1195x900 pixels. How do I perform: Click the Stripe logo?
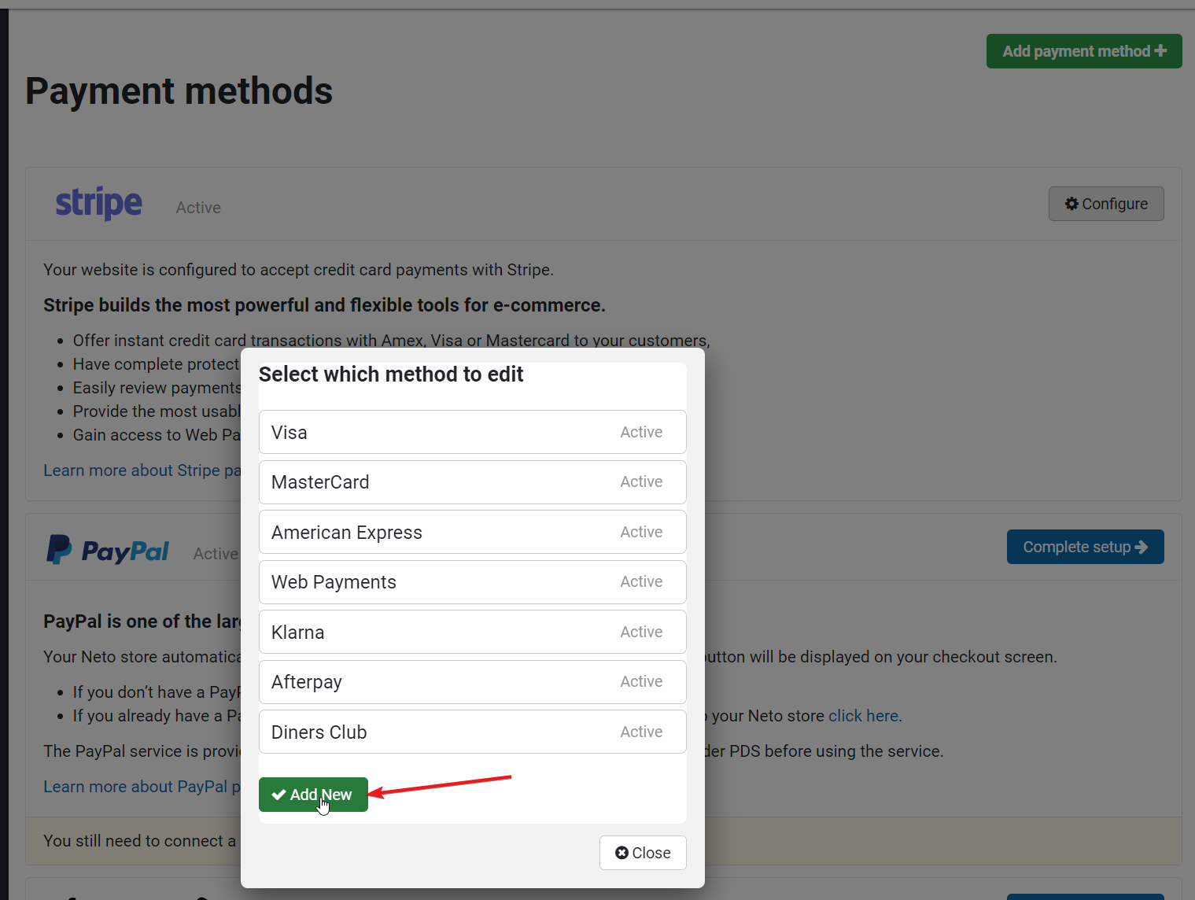99,204
